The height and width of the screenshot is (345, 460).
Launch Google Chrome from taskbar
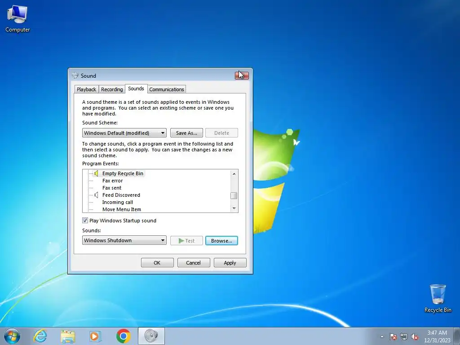click(124, 336)
